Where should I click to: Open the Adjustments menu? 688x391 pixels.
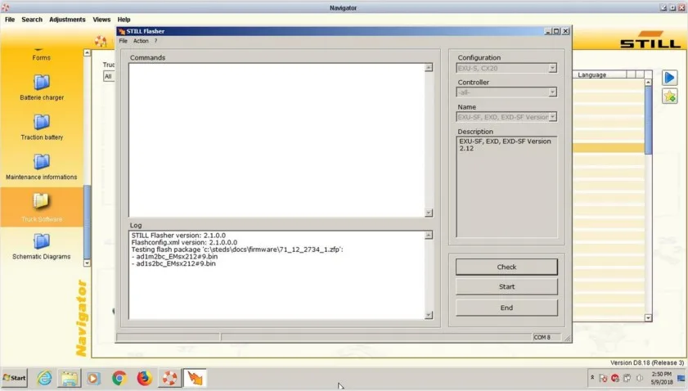(67, 20)
